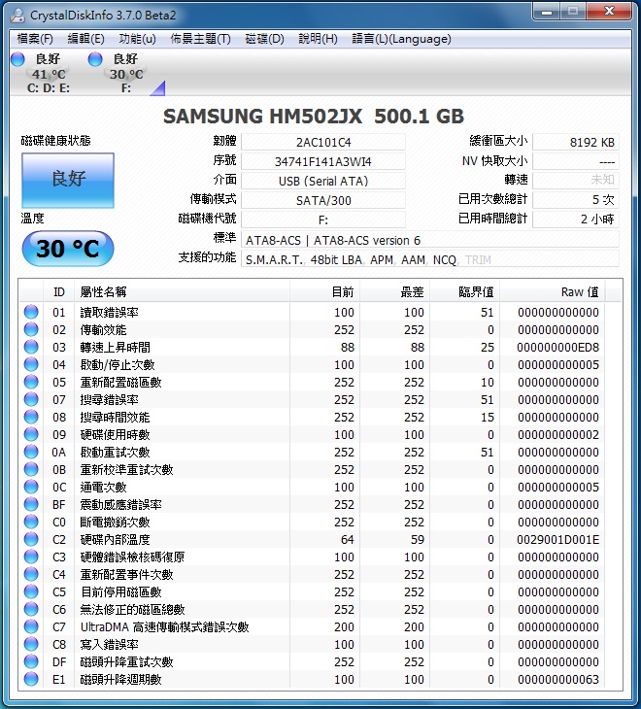Screen dimensions: 641x709
Task: Click the drive letter field F:
Action: click(x=323, y=219)
